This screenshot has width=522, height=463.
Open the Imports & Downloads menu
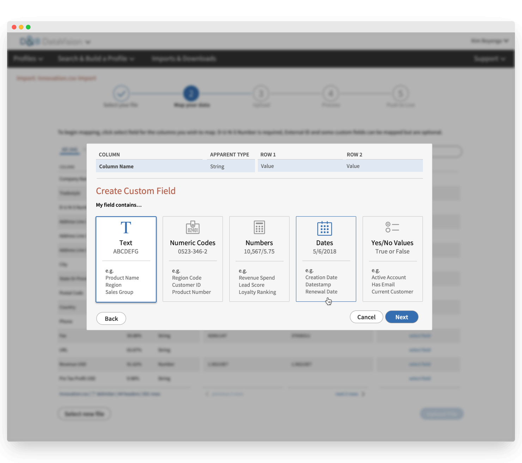click(183, 58)
